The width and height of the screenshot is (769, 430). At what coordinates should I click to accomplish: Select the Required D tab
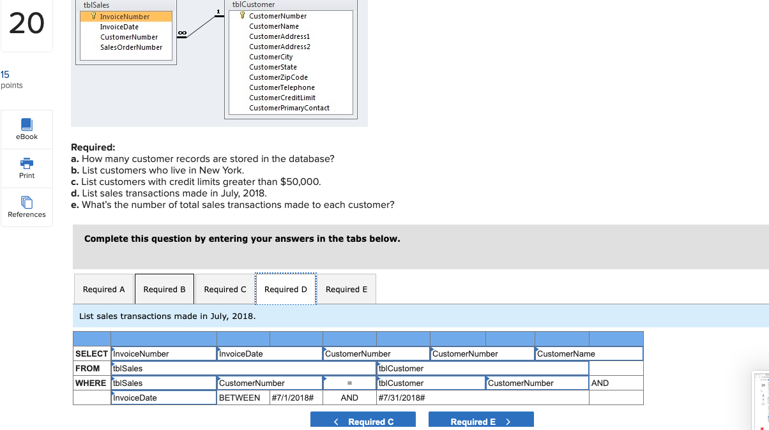point(286,289)
